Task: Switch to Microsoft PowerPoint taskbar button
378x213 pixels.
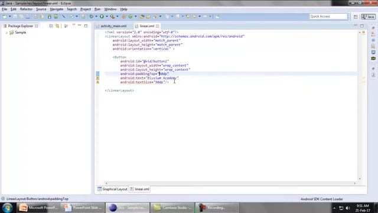Action: [x=38, y=208]
